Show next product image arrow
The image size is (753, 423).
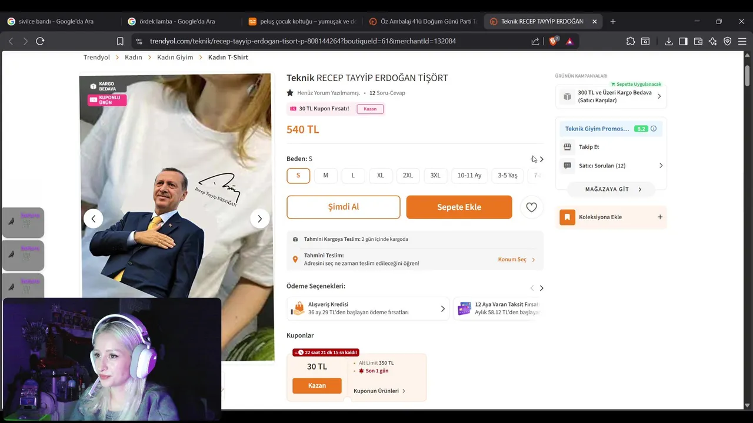point(259,219)
